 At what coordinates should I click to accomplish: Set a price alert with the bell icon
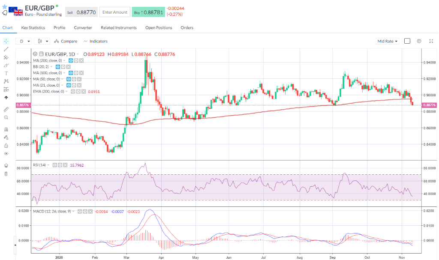[4, 13]
